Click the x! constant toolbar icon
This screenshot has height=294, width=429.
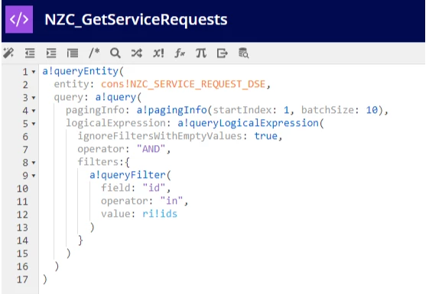[158, 53]
